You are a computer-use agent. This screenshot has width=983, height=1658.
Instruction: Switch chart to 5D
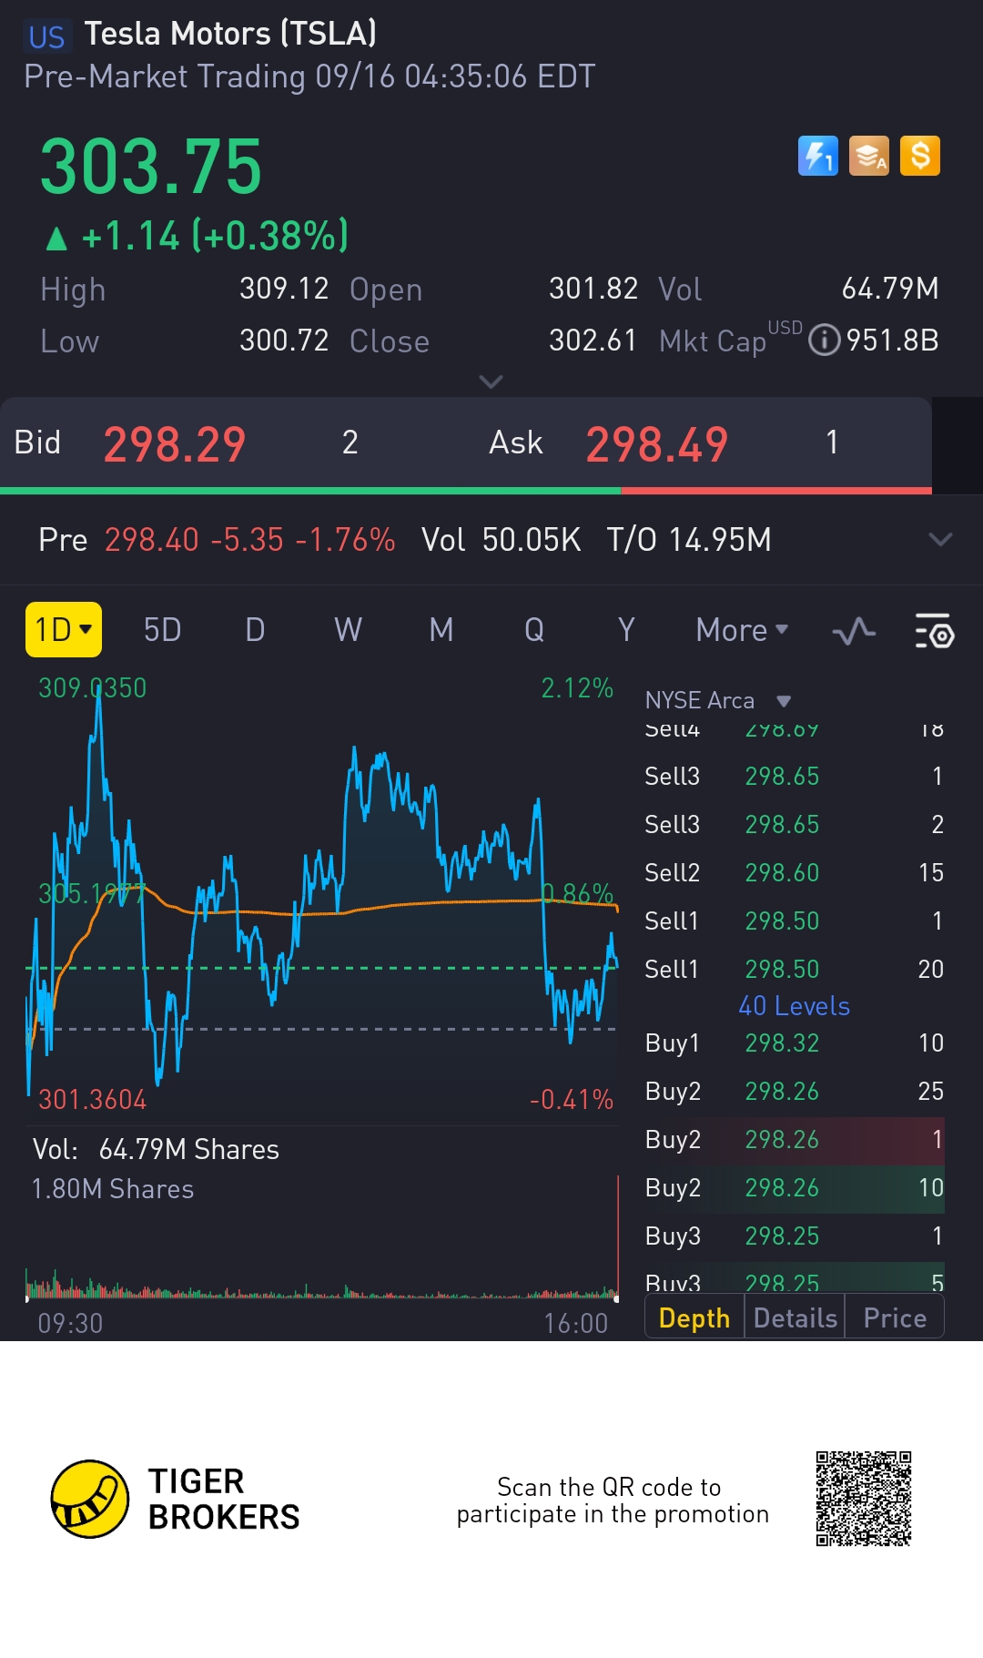click(163, 630)
